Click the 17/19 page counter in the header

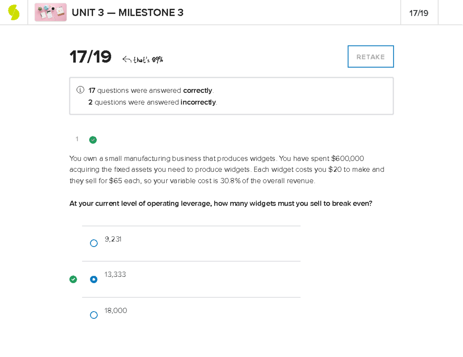pyautogui.click(x=419, y=12)
